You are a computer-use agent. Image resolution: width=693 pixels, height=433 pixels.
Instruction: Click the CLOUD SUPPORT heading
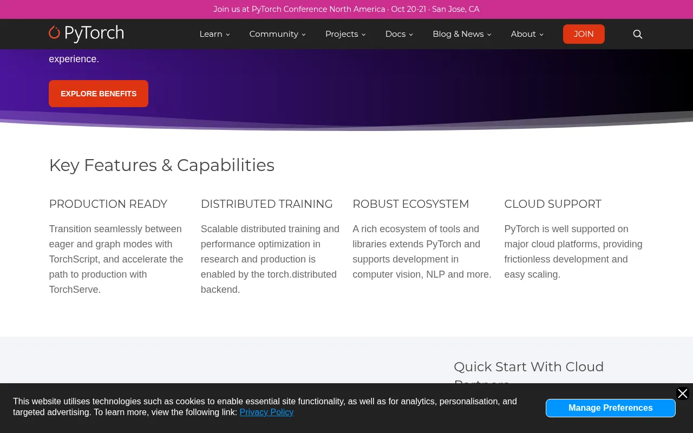[x=553, y=204]
